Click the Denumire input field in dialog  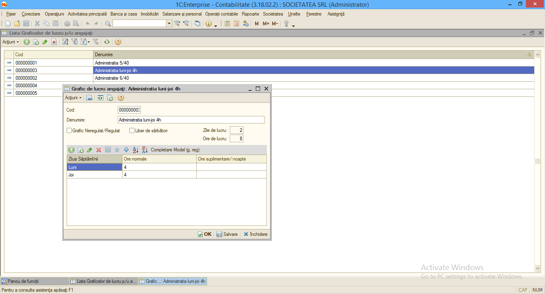coord(191,120)
